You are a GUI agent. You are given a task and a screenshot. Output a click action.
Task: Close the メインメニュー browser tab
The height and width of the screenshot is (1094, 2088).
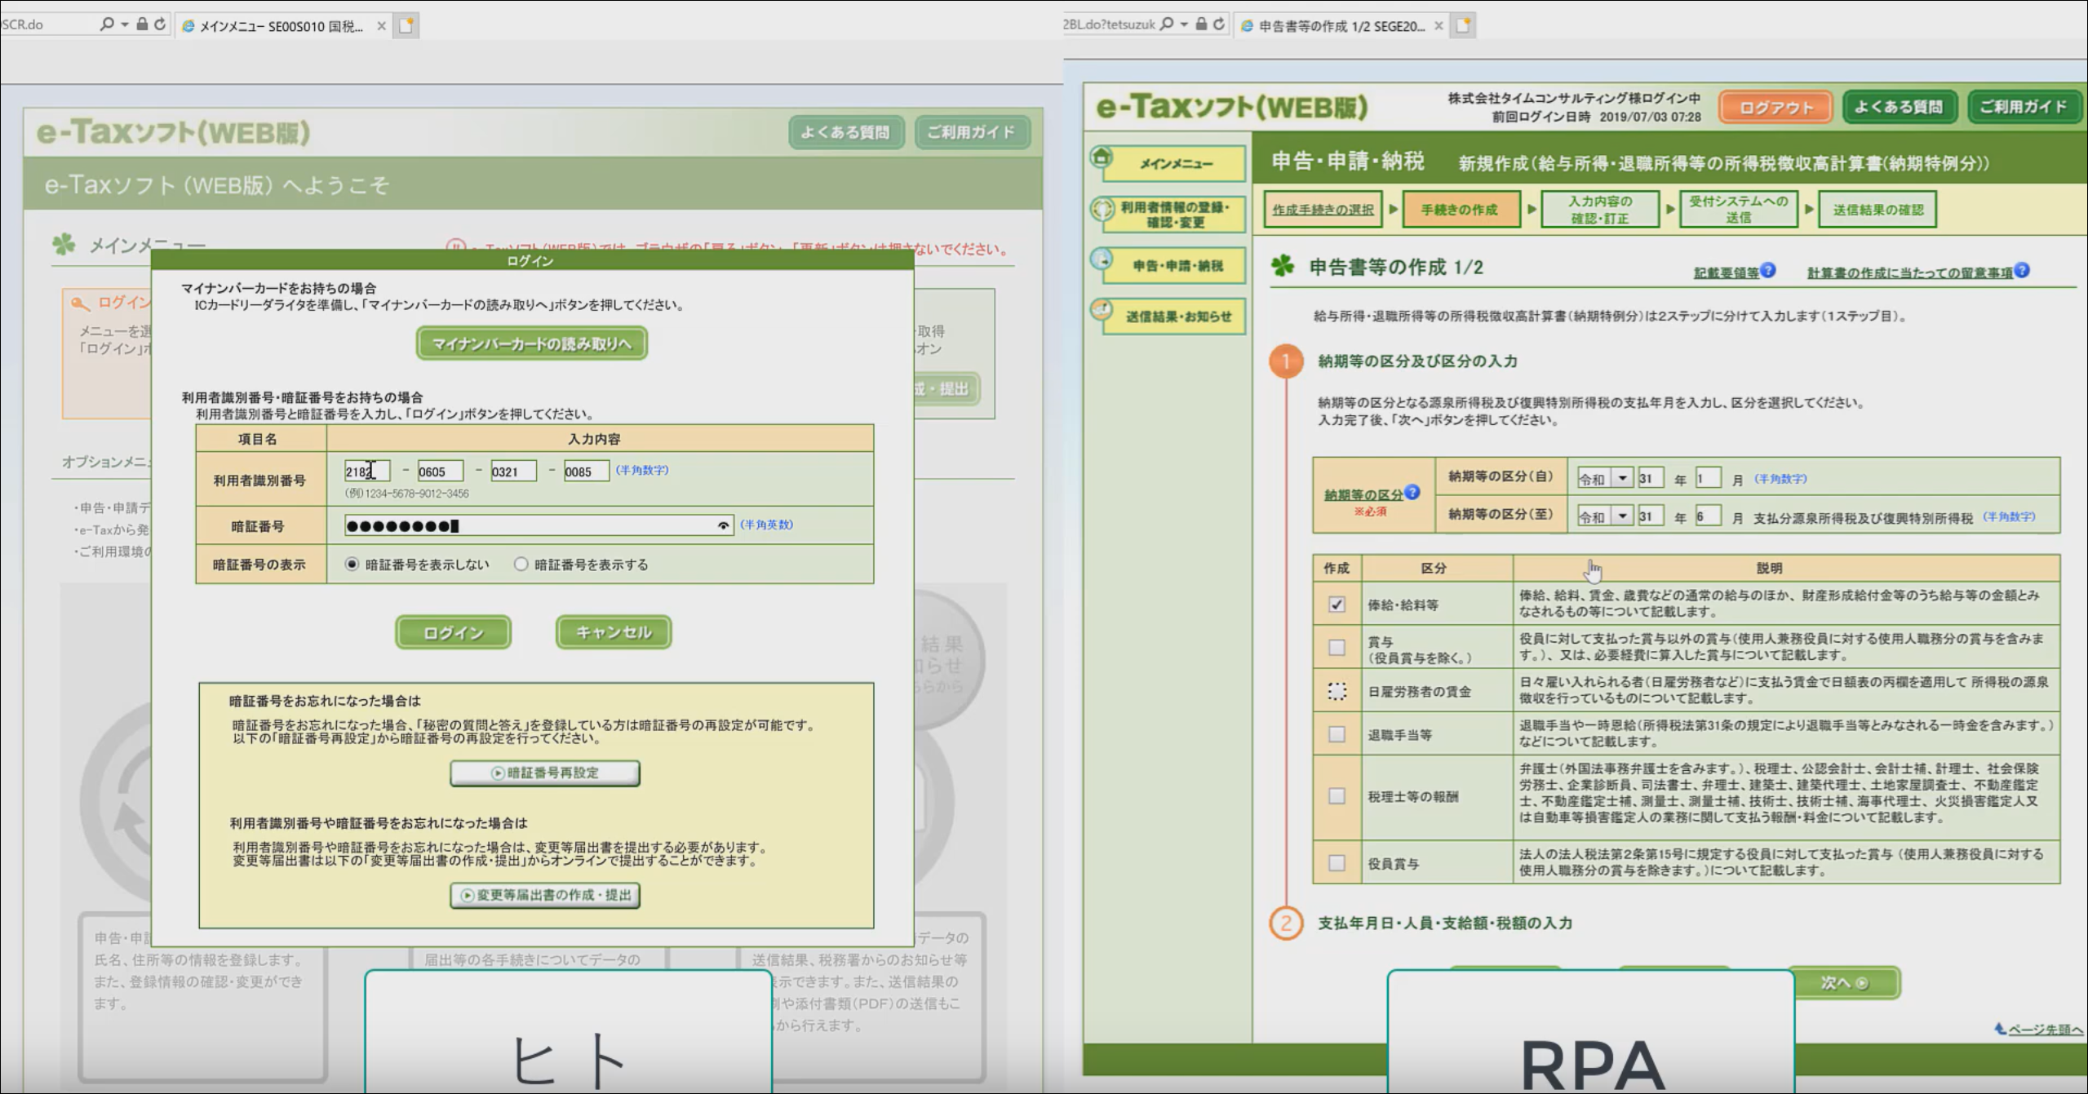point(381,26)
